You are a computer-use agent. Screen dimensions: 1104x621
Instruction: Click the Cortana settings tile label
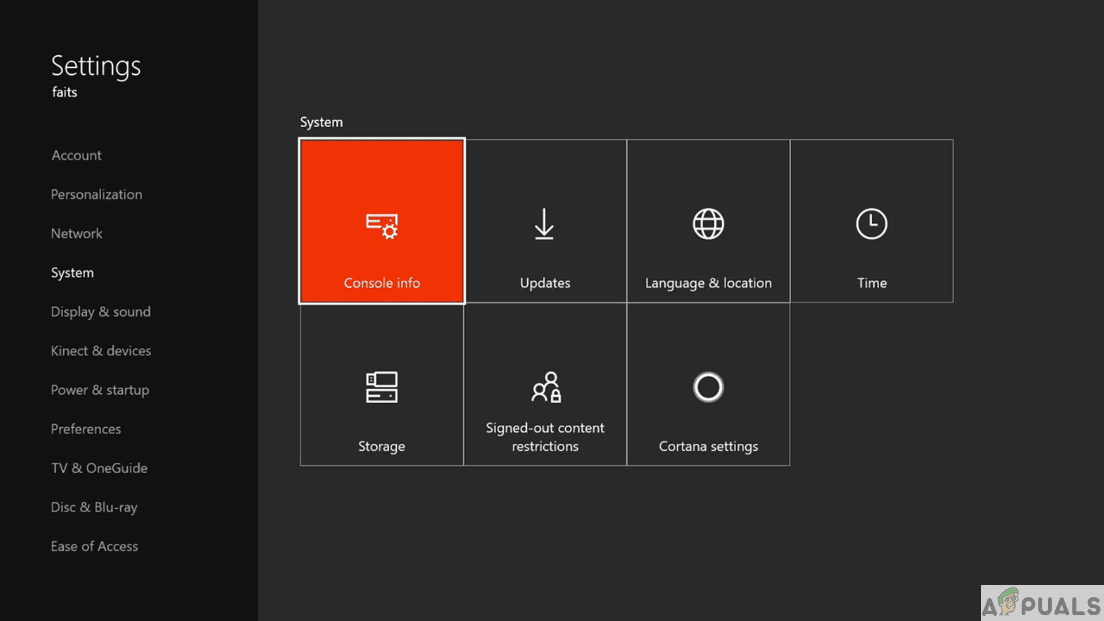coord(708,446)
